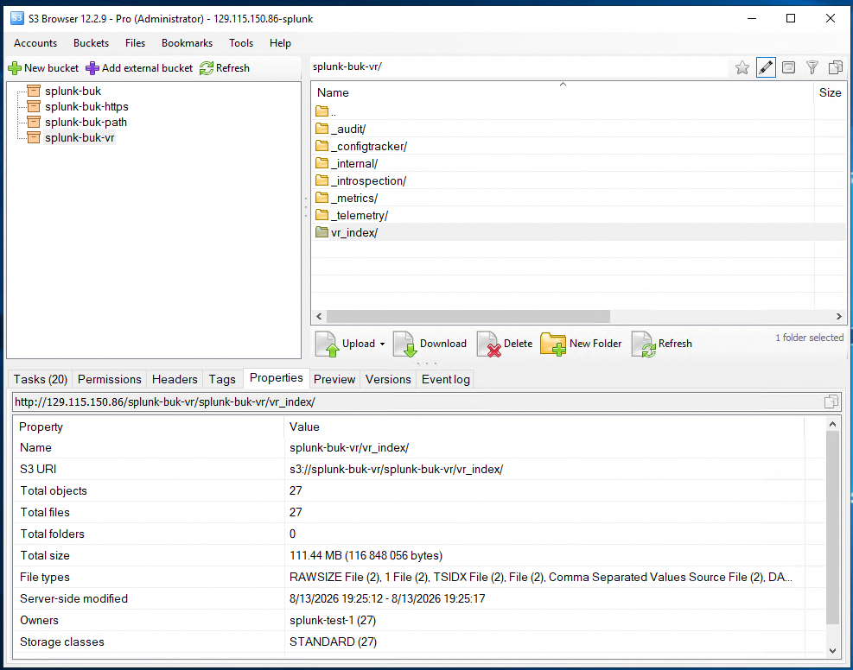Click the Value column header
Screen dimensions: 853x670
coord(544,427)
